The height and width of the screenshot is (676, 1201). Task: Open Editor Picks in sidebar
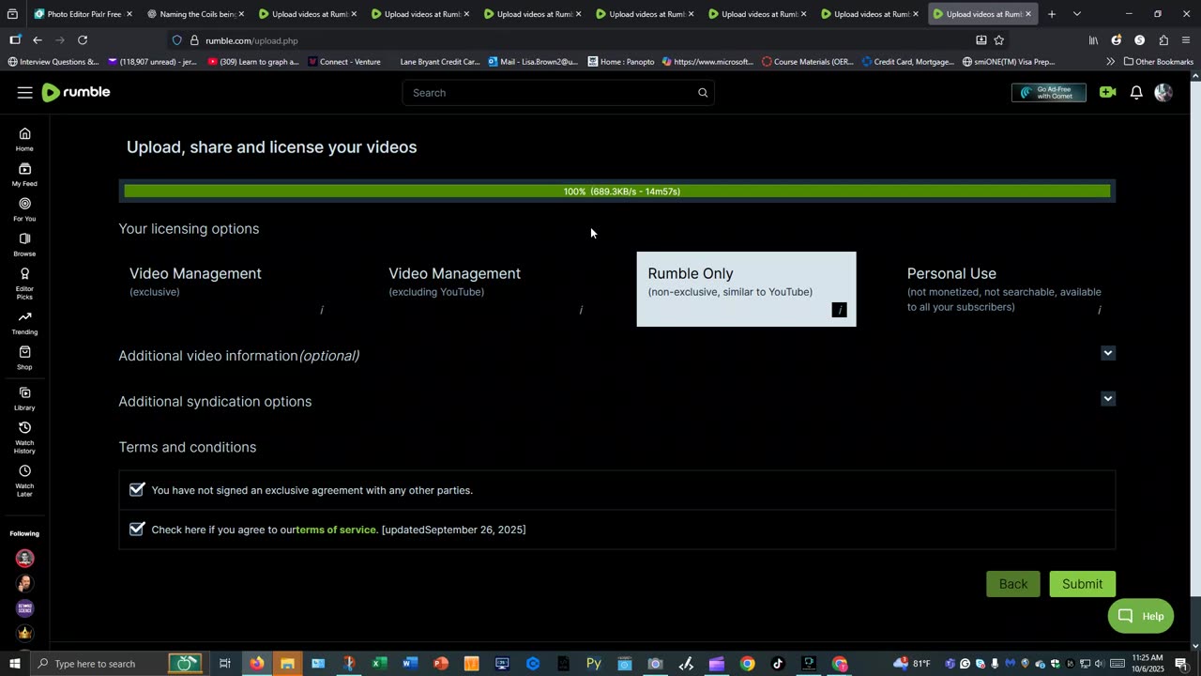coord(24,284)
